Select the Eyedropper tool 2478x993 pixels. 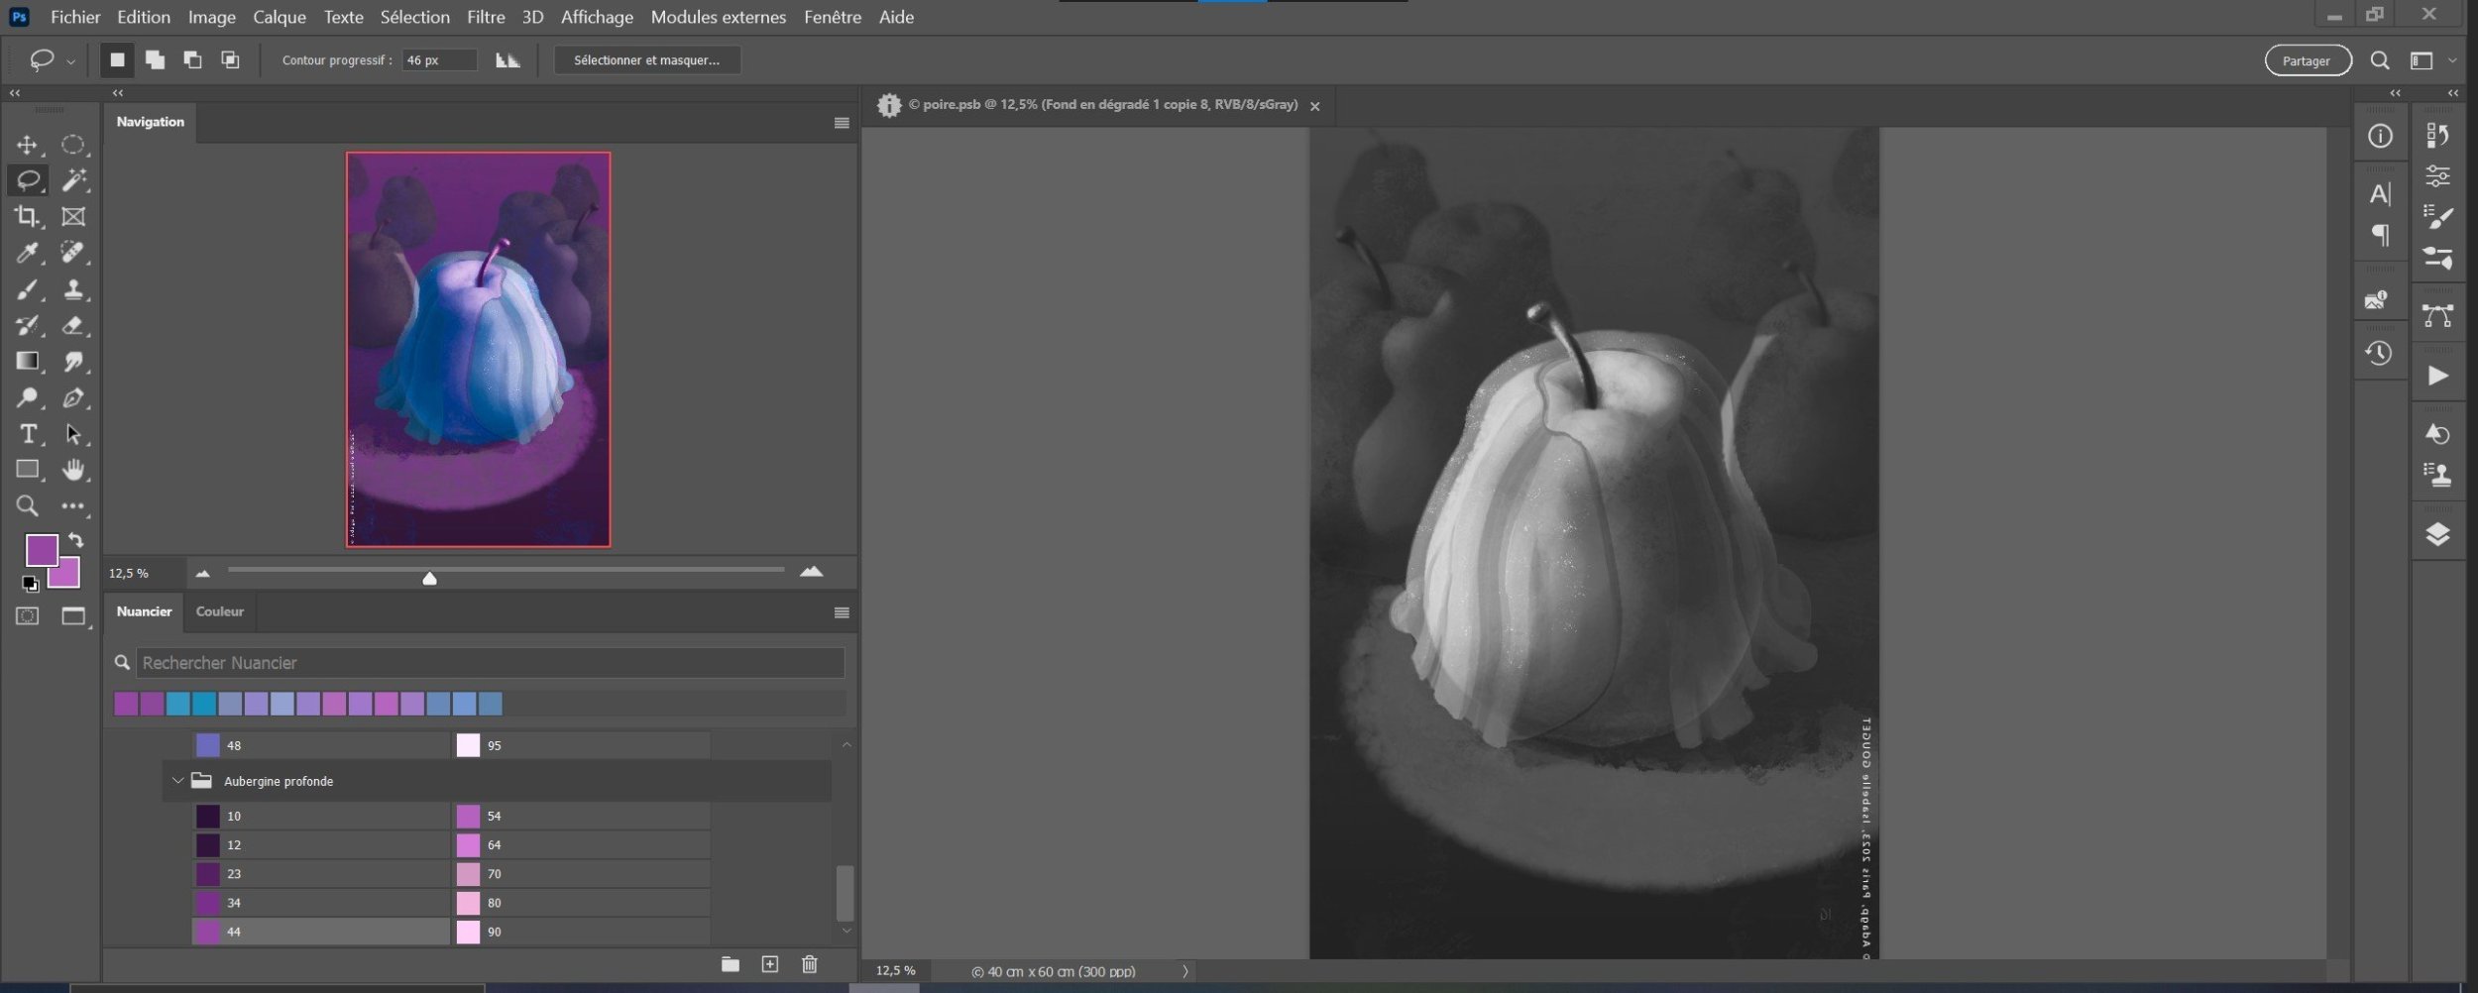click(x=27, y=254)
